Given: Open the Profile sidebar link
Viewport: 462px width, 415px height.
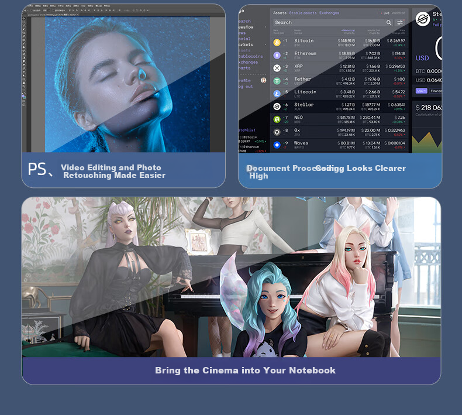Looking at the screenshot, I should (244, 81).
